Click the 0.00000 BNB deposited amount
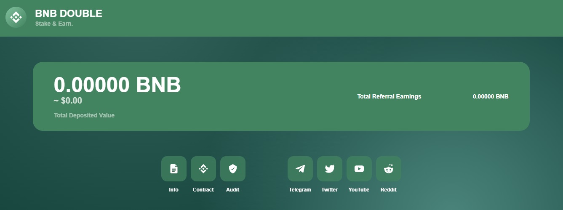563x210 pixels. coord(117,85)
